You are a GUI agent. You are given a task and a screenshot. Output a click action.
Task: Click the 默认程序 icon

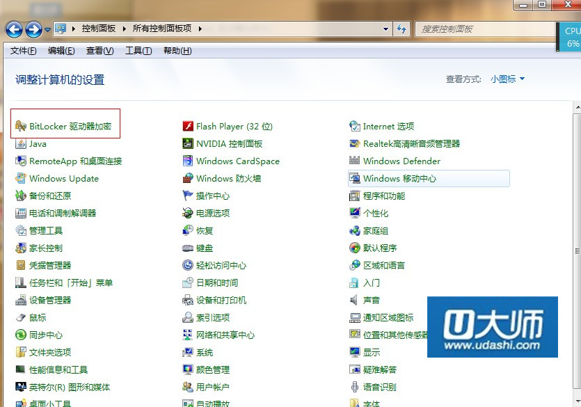click(355, 248)
